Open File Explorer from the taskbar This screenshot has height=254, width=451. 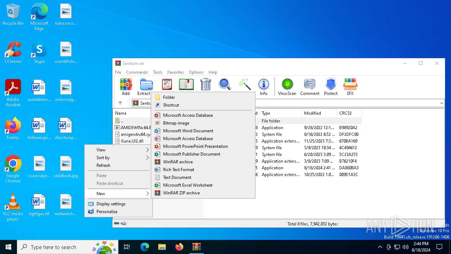click(162, 247)
